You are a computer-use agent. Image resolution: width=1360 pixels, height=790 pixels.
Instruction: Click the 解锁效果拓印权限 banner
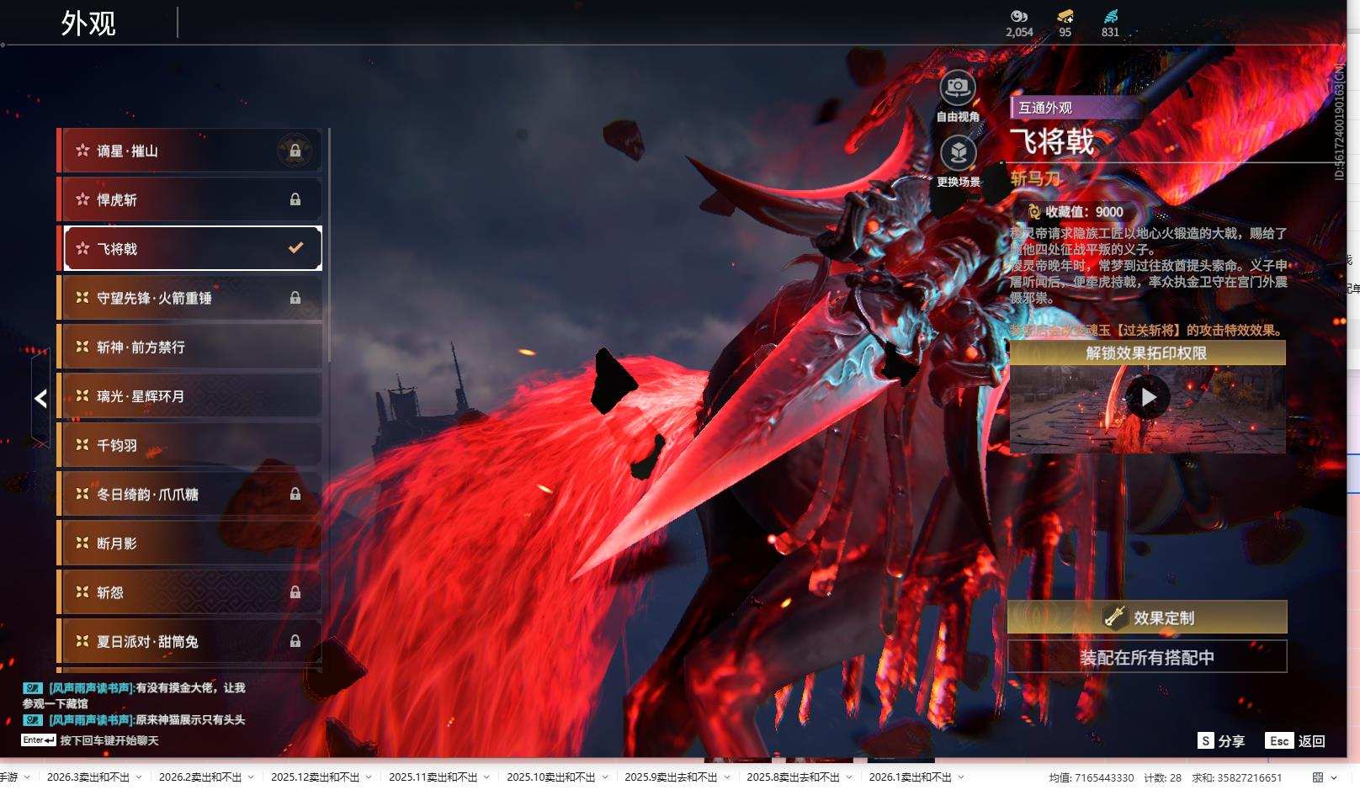pos(1147,353)
